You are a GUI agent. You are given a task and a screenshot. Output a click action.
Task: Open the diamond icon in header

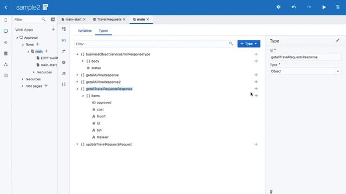[278, 7]
